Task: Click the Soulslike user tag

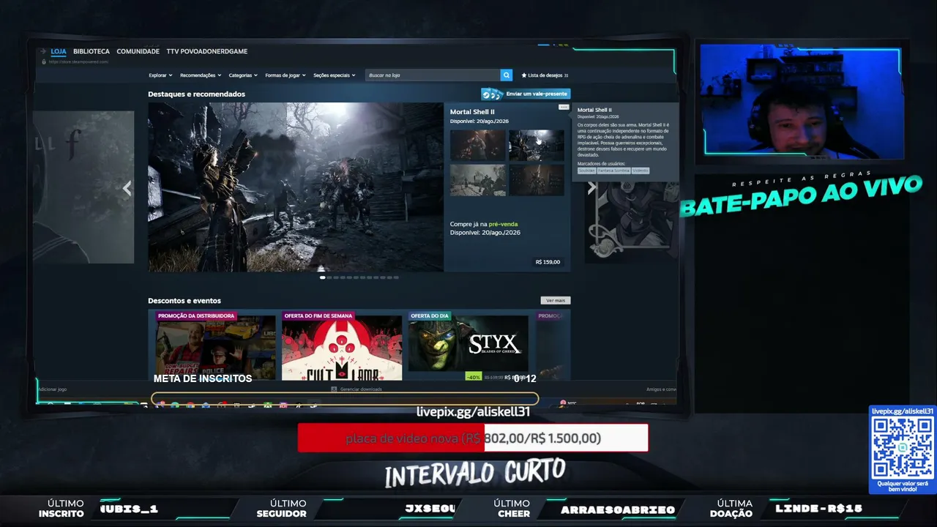Action: (586, 171)
